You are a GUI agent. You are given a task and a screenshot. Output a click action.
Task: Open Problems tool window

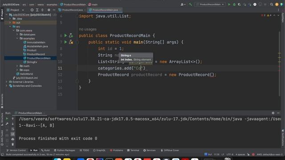coord(117,150)
